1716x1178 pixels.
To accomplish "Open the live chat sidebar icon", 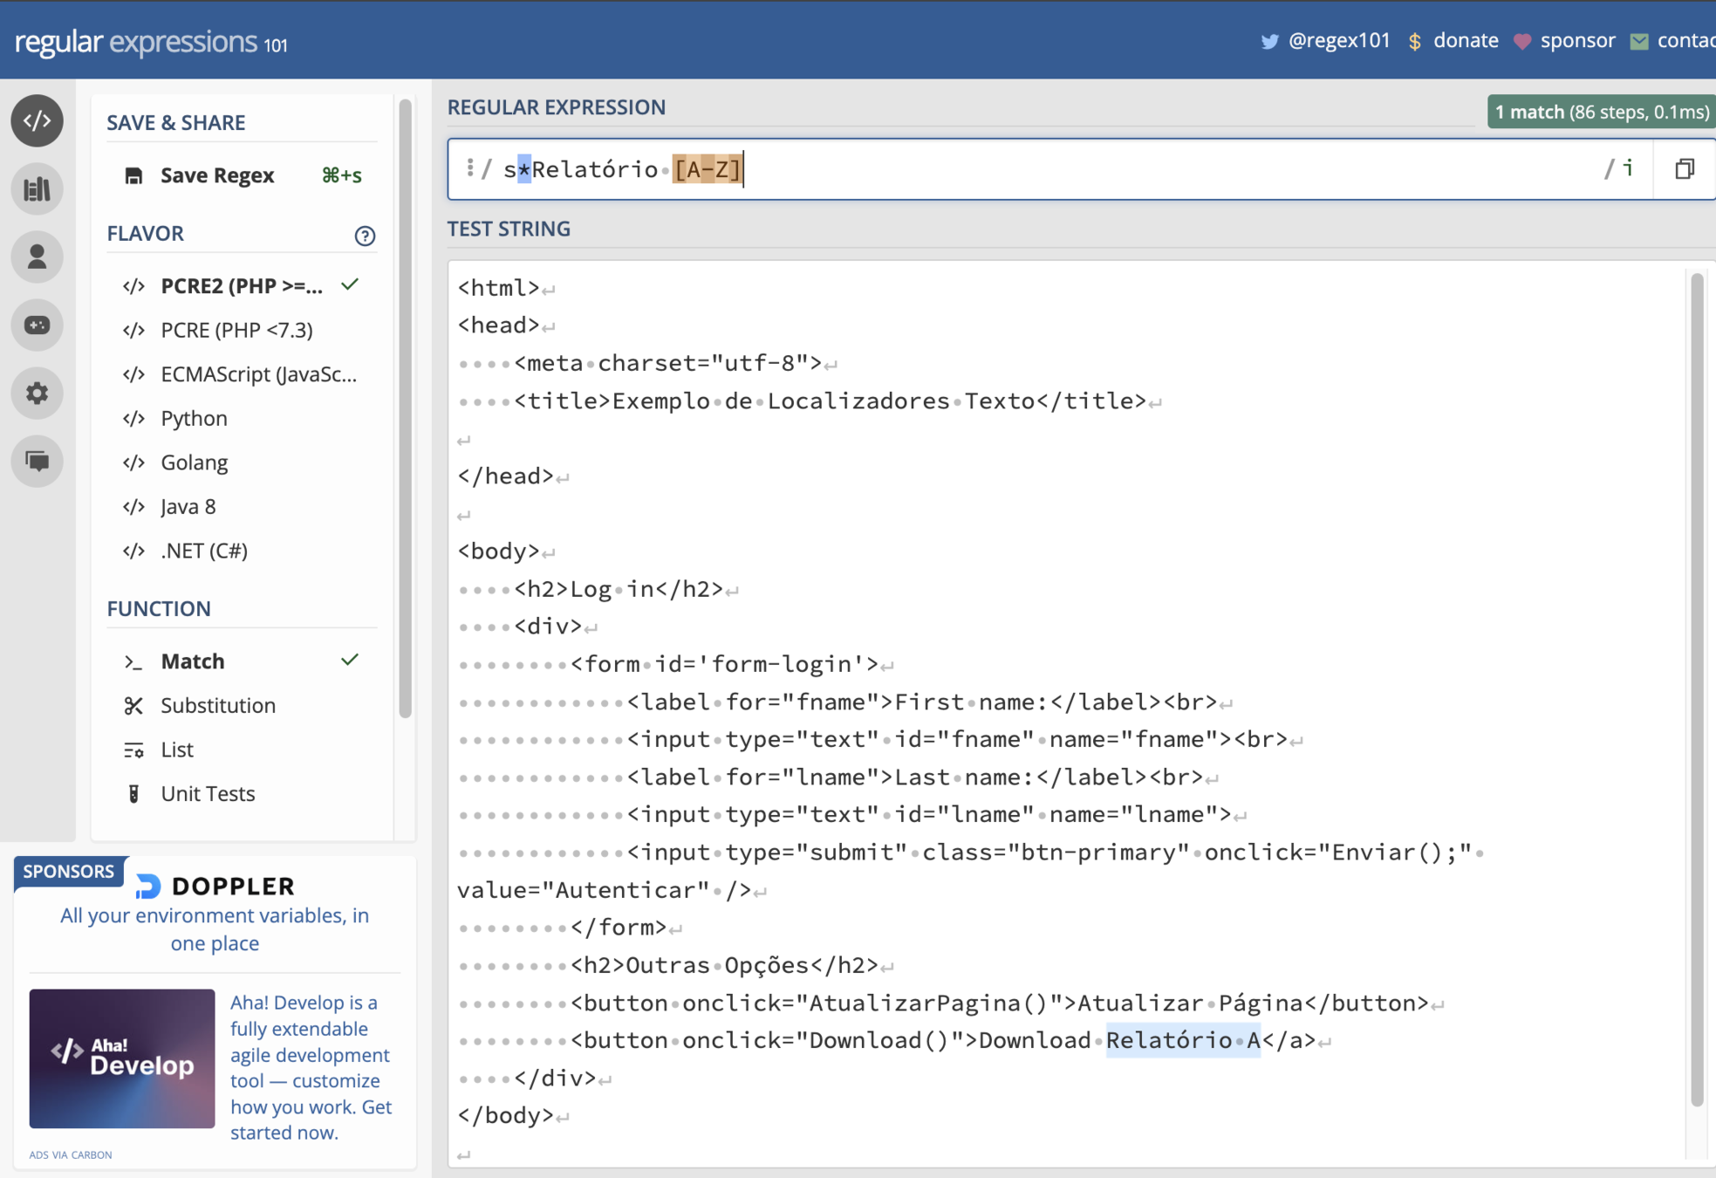I will pyautogui.click(x=37, y=461).
